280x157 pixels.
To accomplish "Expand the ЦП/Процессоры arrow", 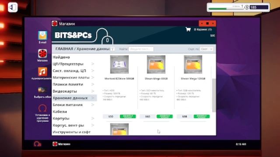I will [93, 64].
